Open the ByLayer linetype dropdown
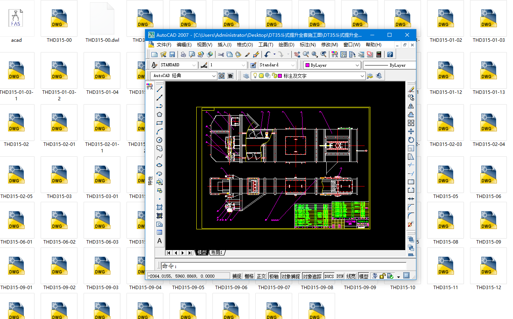513x319 pixels. click(x=390, y=65)
